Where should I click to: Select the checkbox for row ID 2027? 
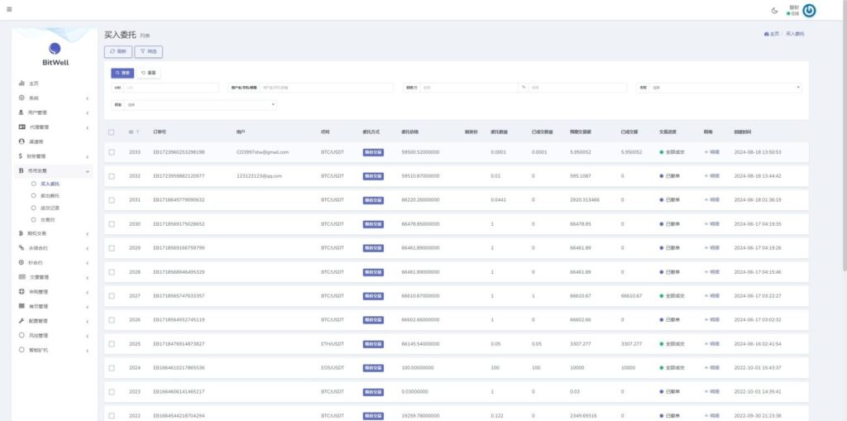click(x=112, y=295)
